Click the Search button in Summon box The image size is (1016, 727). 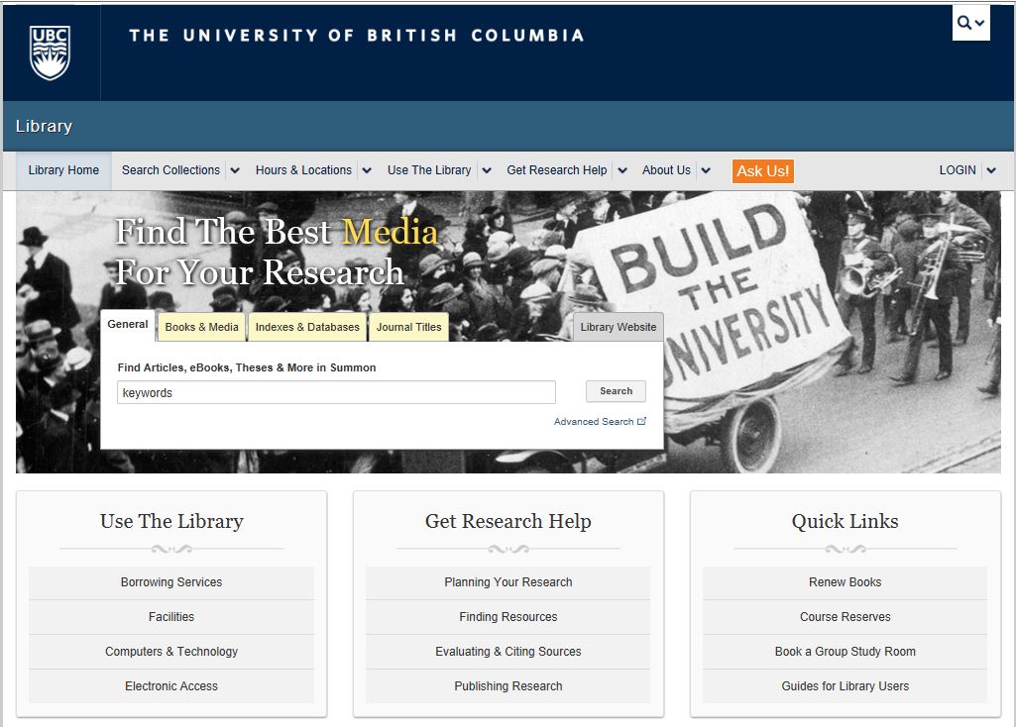[x=616, y=391]
